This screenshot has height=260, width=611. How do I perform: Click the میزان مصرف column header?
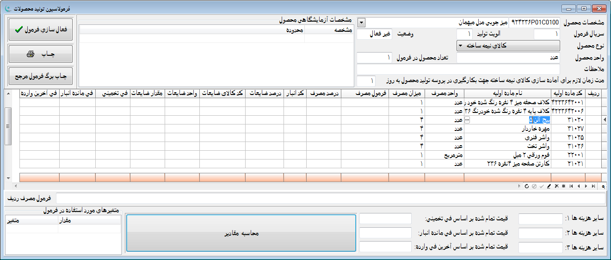(x=407, y=93)
